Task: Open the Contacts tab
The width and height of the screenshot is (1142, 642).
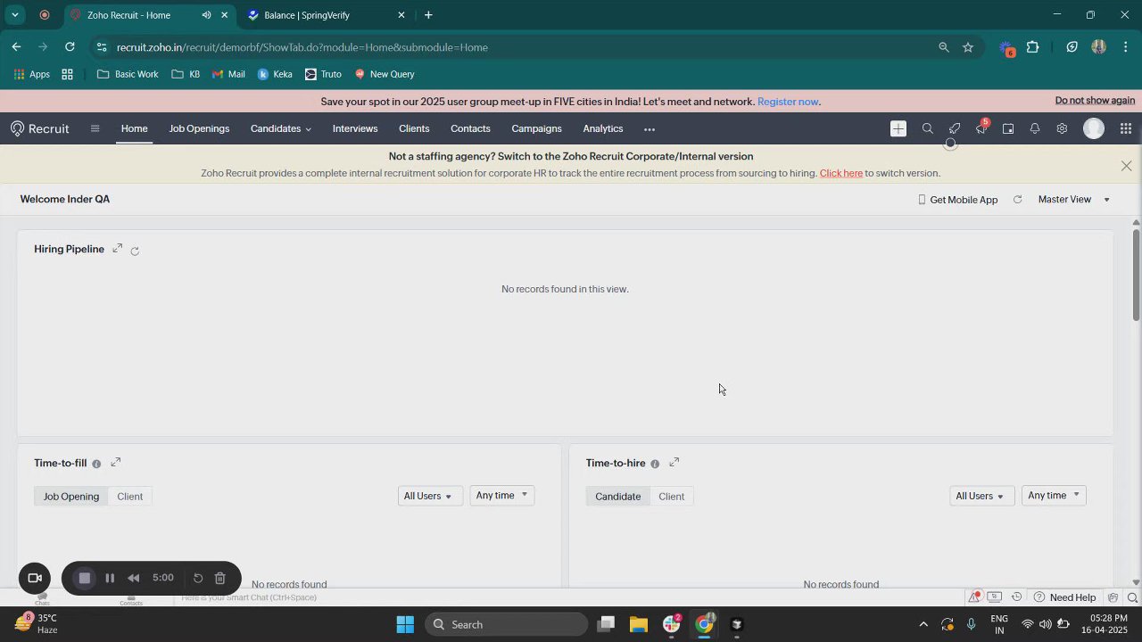Action: tap(470, 129)
